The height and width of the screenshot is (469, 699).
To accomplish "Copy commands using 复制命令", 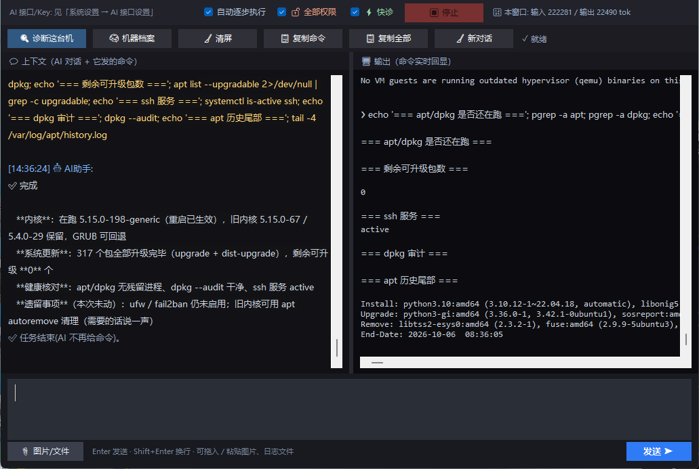I will pyautogui.click(x=303, y=39).
